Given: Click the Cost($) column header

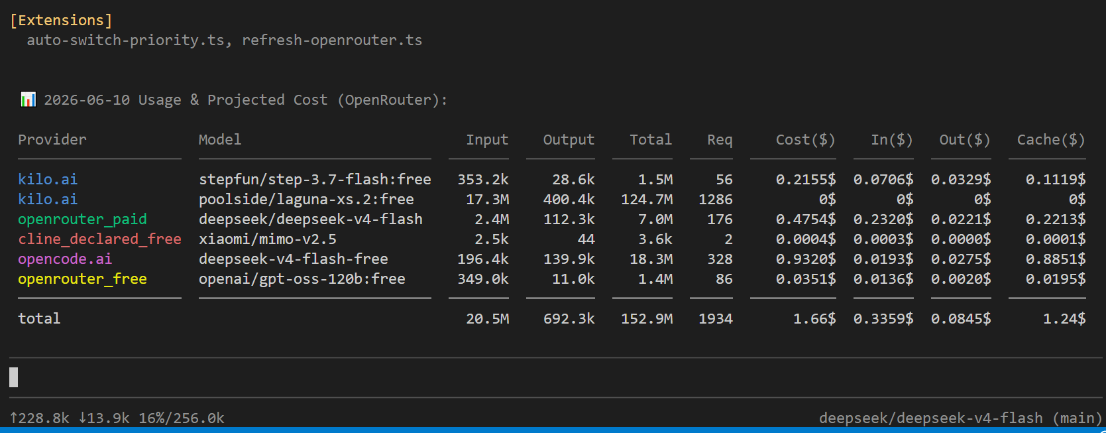Looking at the screenshot, I should 806,139.
